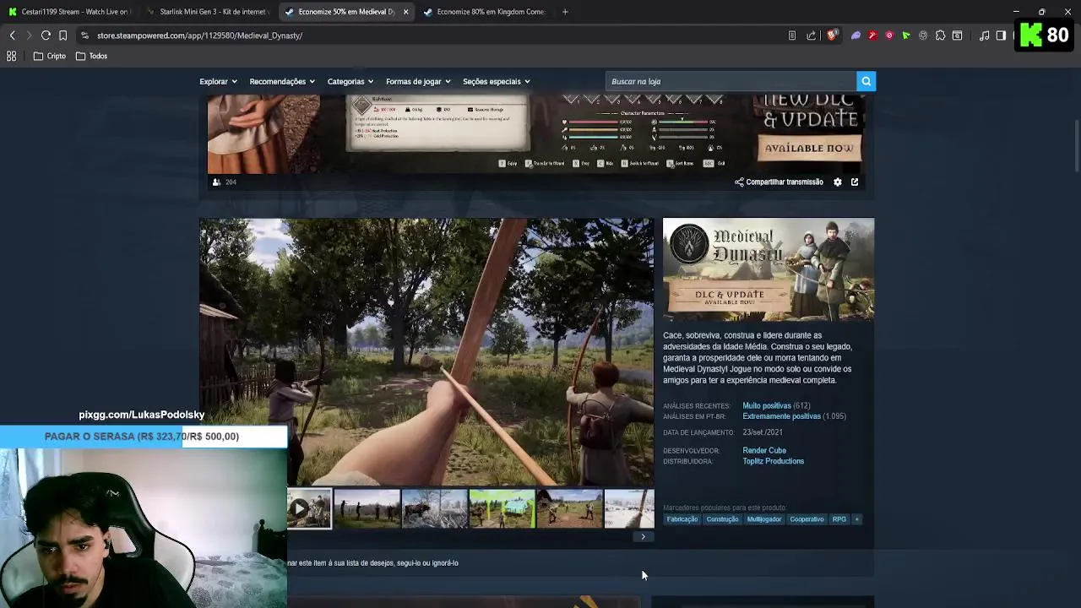Open the Extensions puzzle piece menu

(940, 35)
